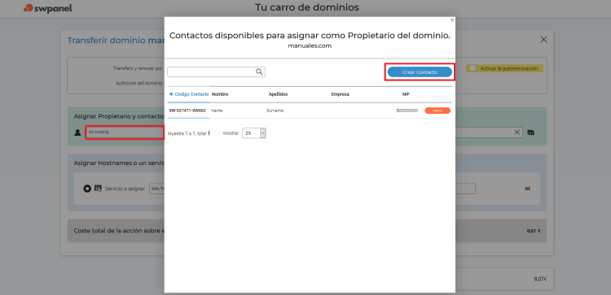
Task: Open the Mostrar rows-per-page dropdown
Action: coord(254,133)
